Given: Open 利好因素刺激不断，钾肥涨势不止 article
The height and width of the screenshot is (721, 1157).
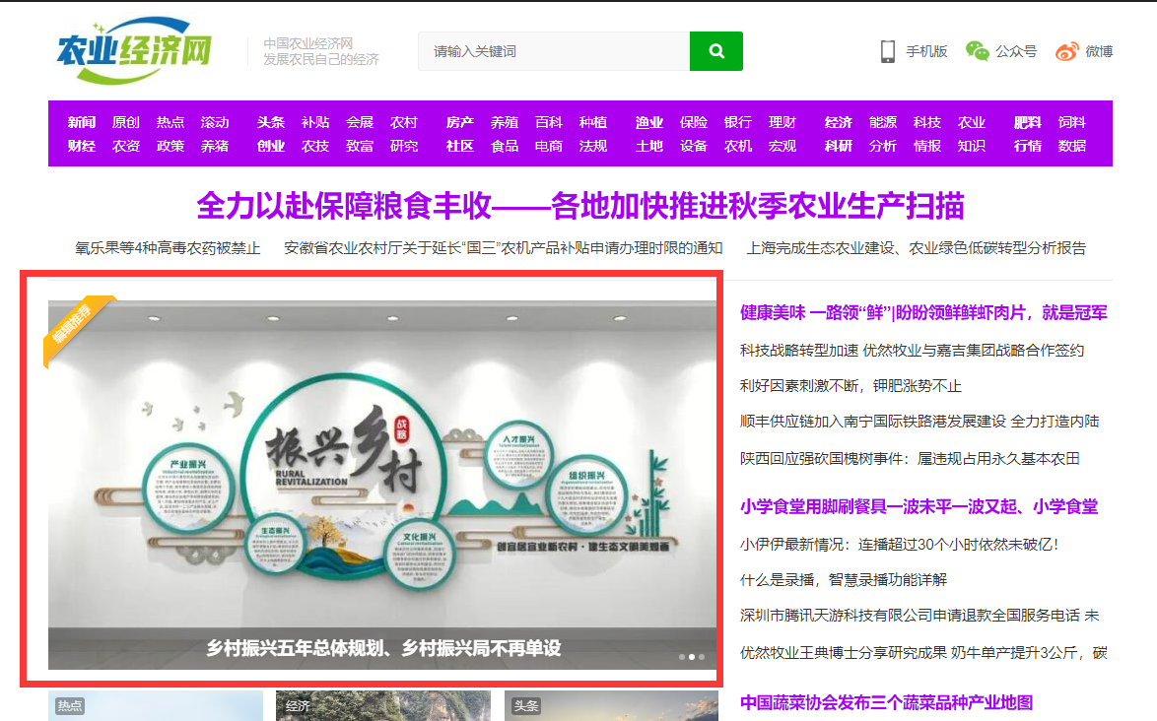Looking at the screenshot, I should tap(851, 385).
